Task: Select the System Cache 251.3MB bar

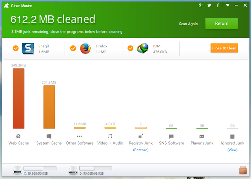Action: click(x=49, y=107)
